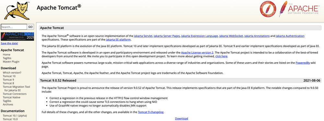The width and height of the screenshot is (324, 121).
Task: Follow the Save the date! link
Action: [x=9, y=43]
